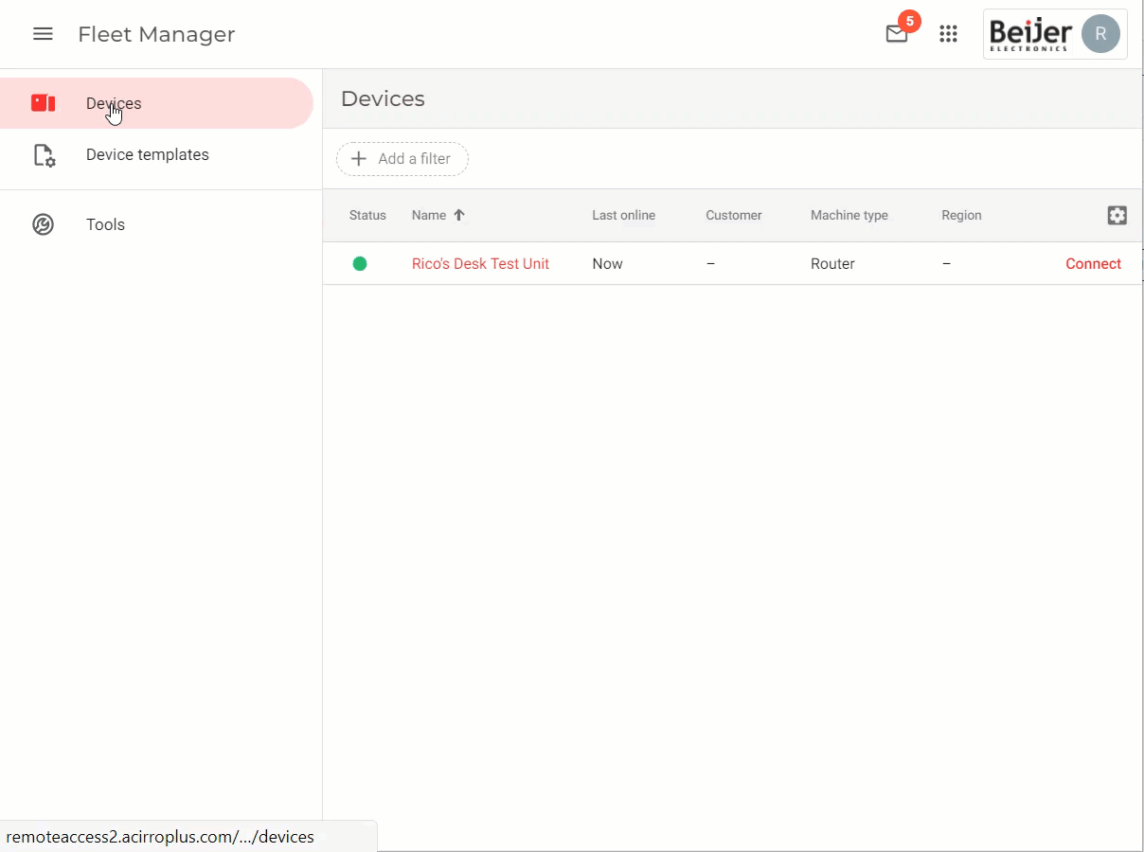
Task: Click the Device templates sidebar icon
Action: click(x=44, y=154)
